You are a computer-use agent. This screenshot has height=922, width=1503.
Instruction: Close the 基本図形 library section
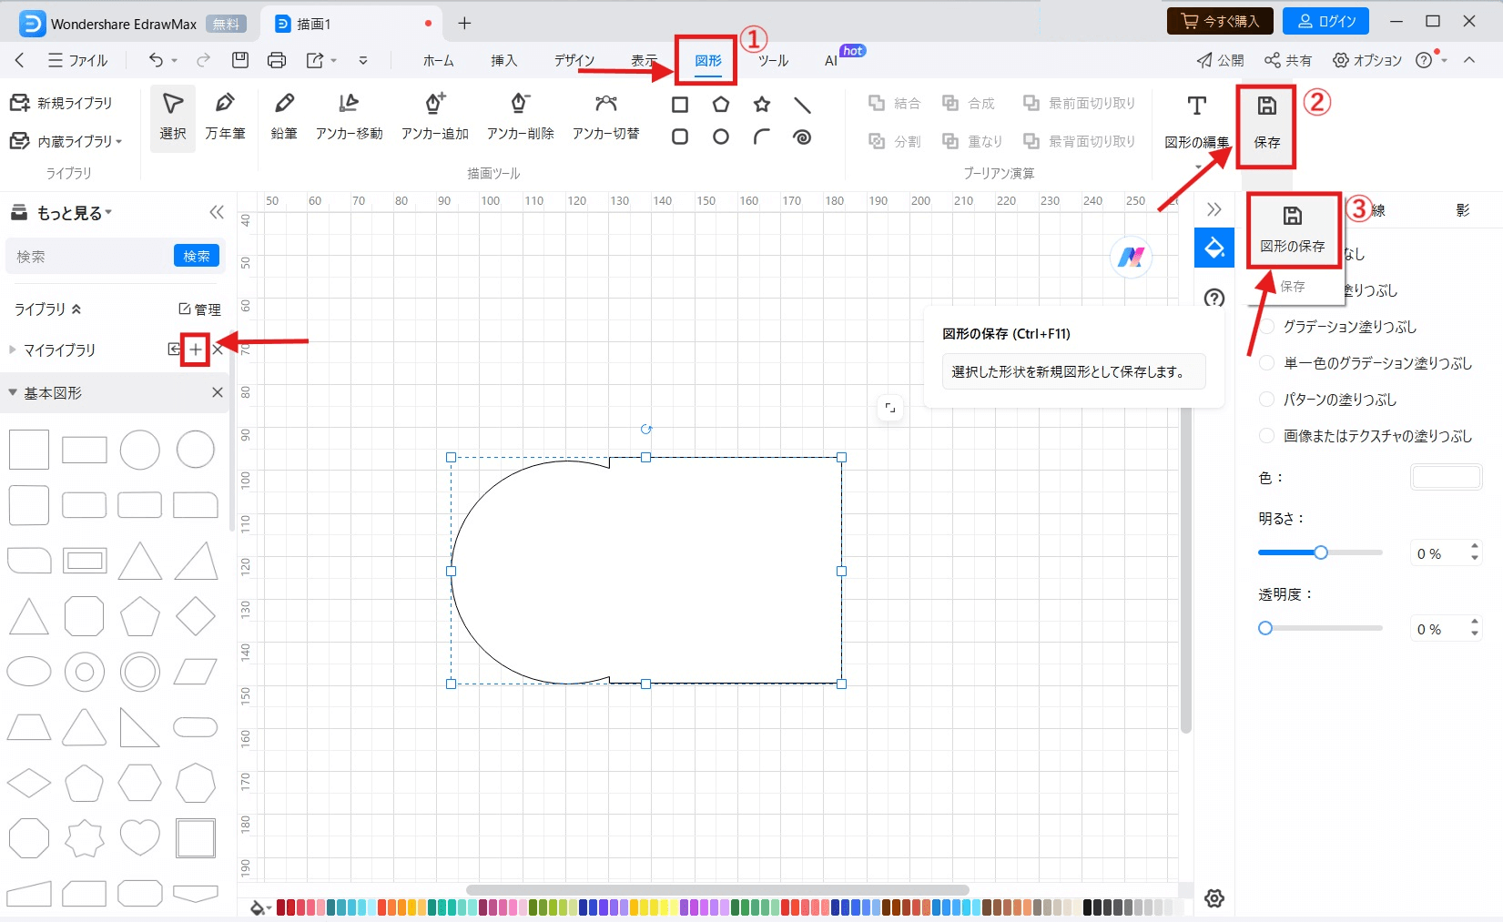[x=218, y=392]
